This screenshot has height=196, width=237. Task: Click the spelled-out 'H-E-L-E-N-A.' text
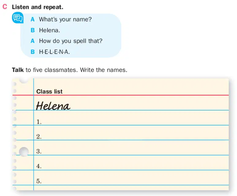(54, 52)
